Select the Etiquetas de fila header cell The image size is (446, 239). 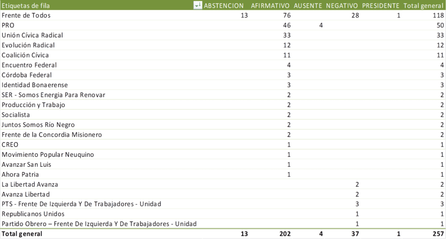pyautogui.click(x=25, y=6)
